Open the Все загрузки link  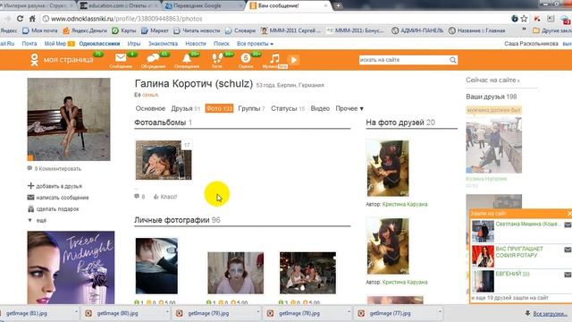coord(551,314)
